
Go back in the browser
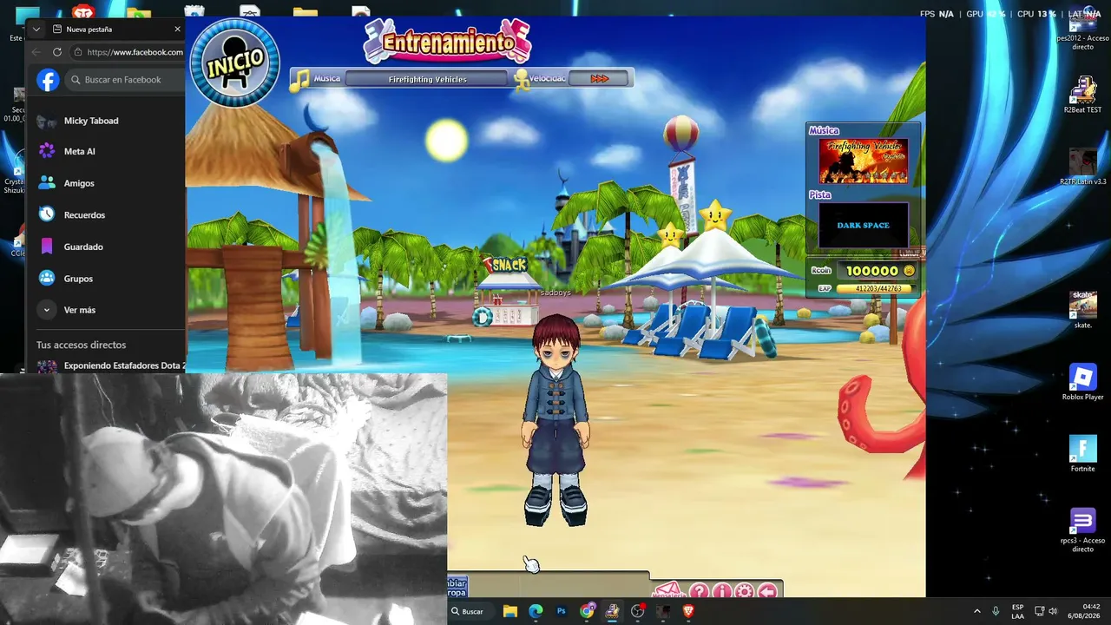coord(36,52)
